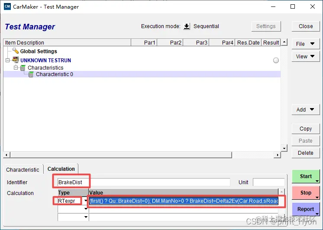Select the UNKNOWN TESTRUN tree item
Image resolution: width=323 pixels, height=230 pixels.
pyautogui.click(x=46, y=60)
